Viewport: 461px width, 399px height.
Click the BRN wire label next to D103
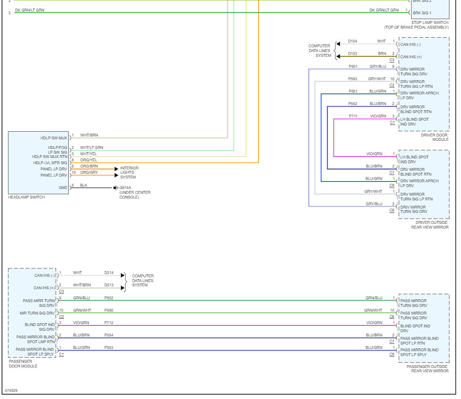tap(382, 53)
